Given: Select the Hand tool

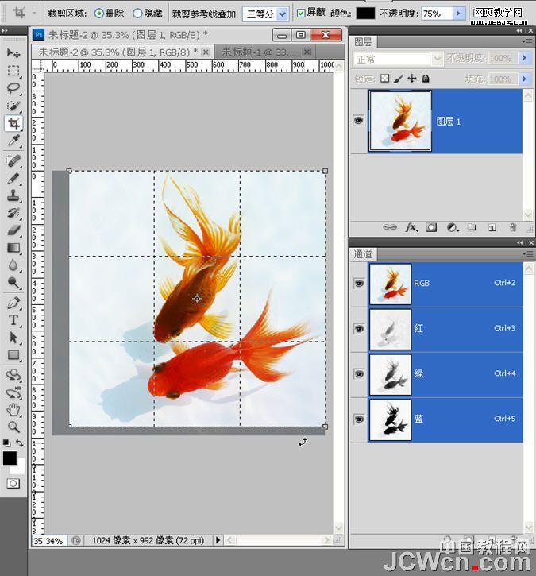Looking at the screenshot, I should 13,409.
